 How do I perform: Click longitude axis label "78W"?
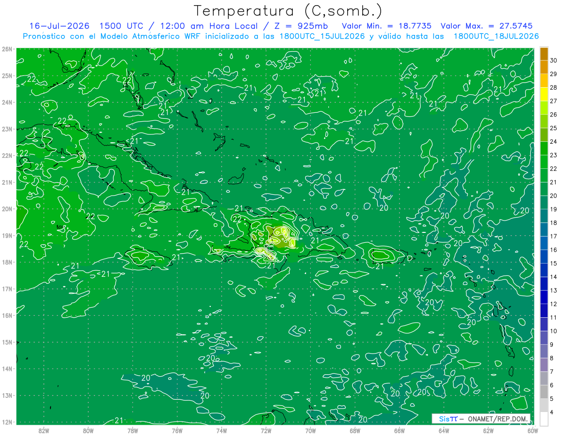[x=133, y=430]
